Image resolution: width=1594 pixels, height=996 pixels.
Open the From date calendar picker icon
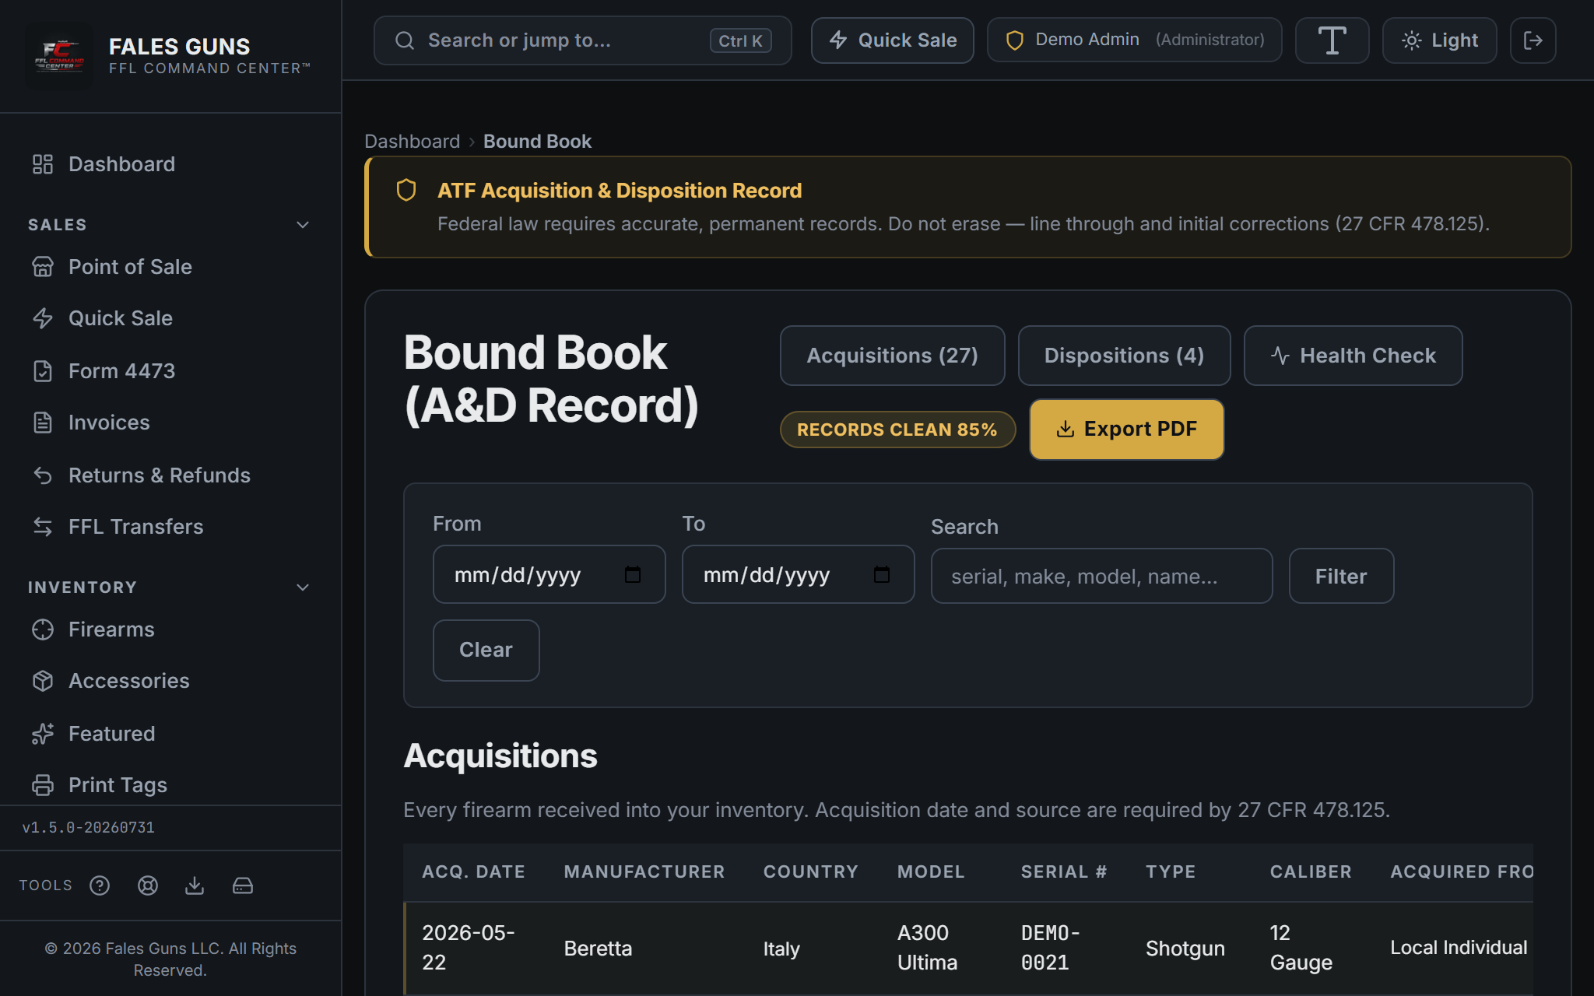[633, 575]
